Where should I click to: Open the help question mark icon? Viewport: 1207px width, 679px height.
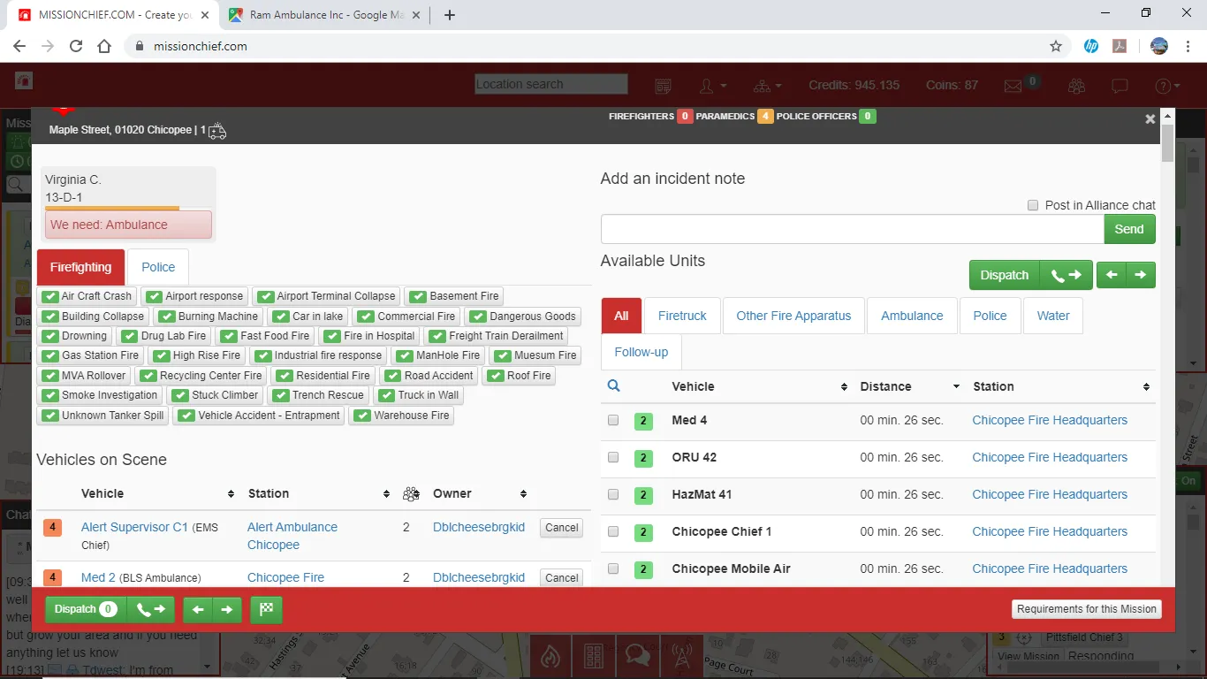(1168, 86)
